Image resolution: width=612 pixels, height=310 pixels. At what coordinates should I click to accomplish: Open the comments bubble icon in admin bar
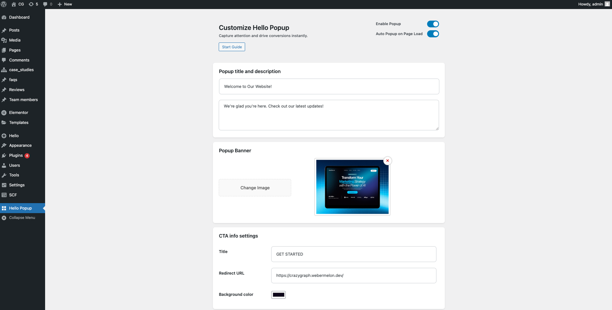pyautogui.click(x=45, y=4)
